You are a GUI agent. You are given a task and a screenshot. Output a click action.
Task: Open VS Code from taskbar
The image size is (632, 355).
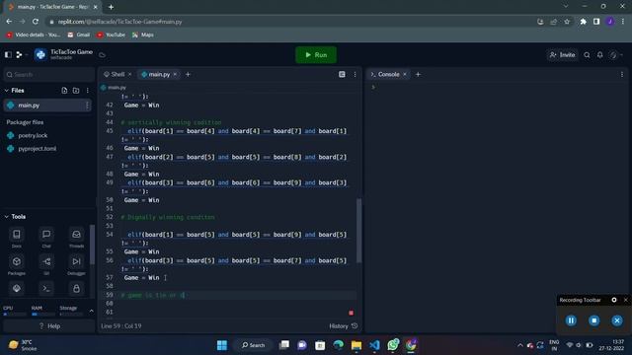(x=374, y=345)
